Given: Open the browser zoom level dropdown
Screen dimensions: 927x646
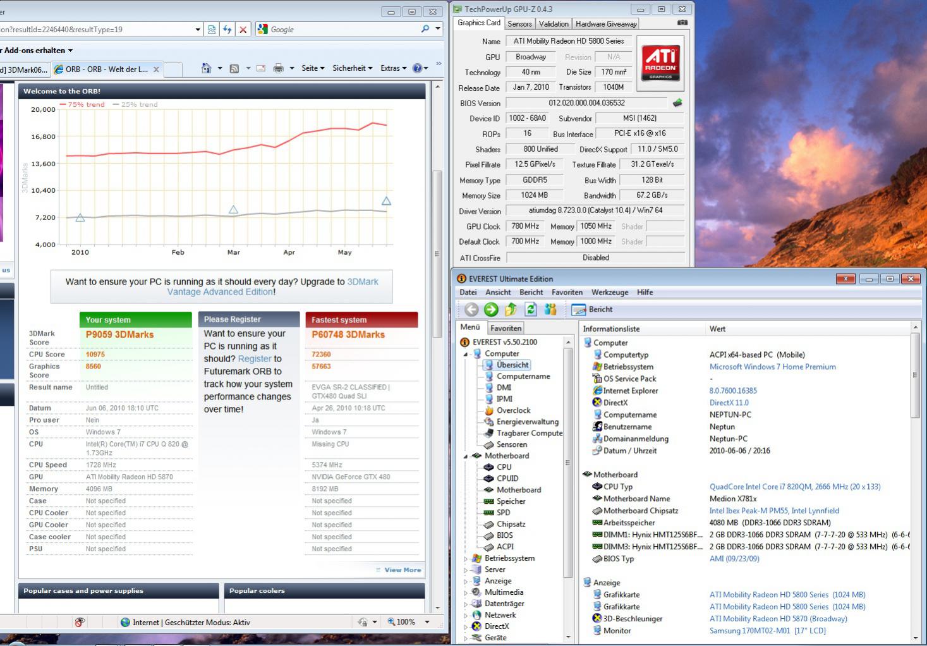Looking at the screenshot, I should tap(427, 622).
